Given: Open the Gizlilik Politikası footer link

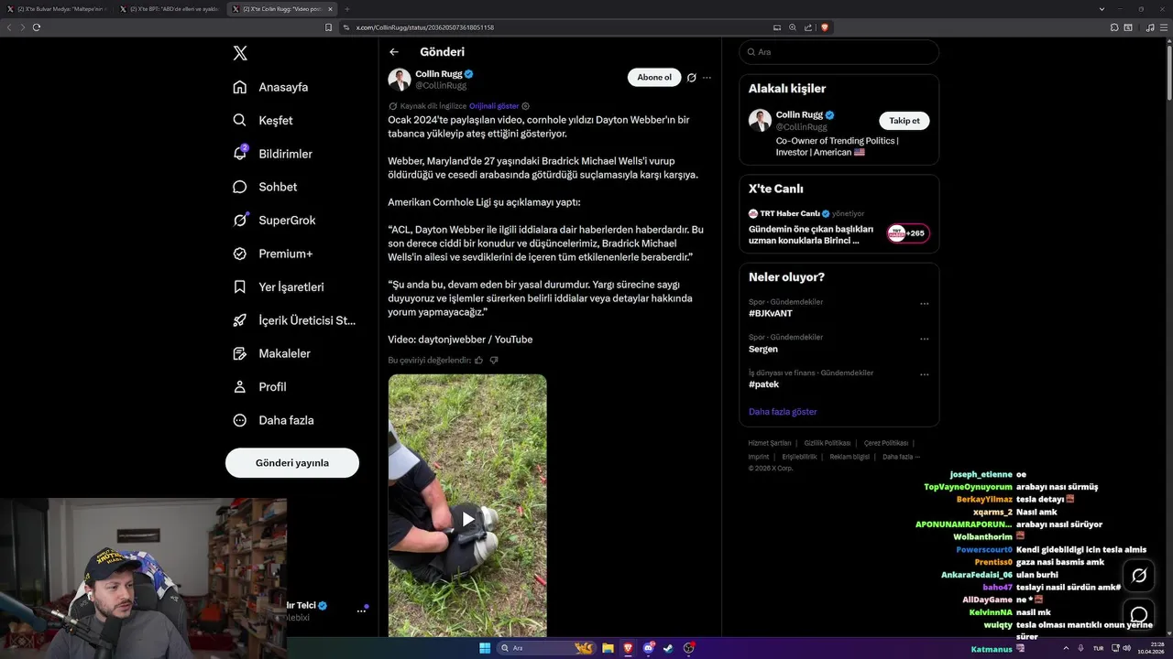Looking at the screenshot, I should [x=828, y=443].
